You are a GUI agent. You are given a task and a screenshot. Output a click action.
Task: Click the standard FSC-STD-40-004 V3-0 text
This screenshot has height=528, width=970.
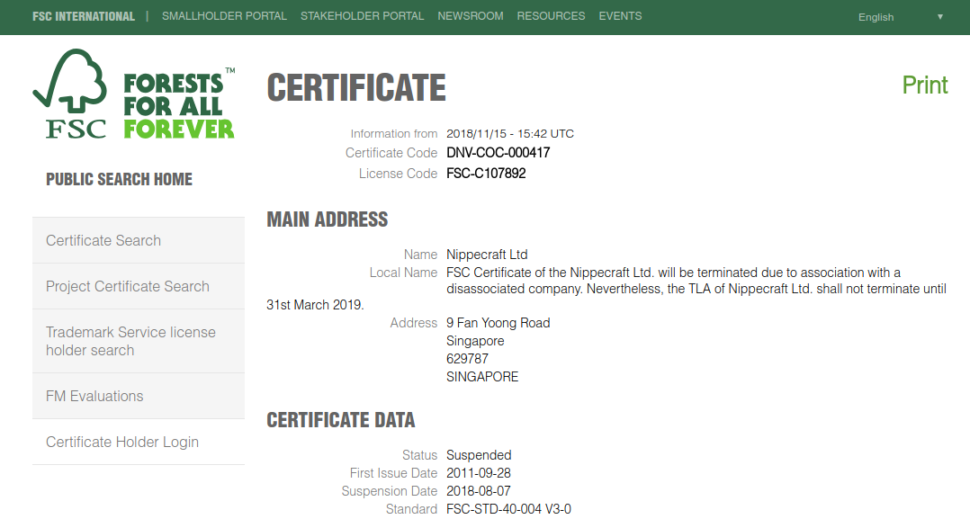pyautogui.click(x=508, y=509)
